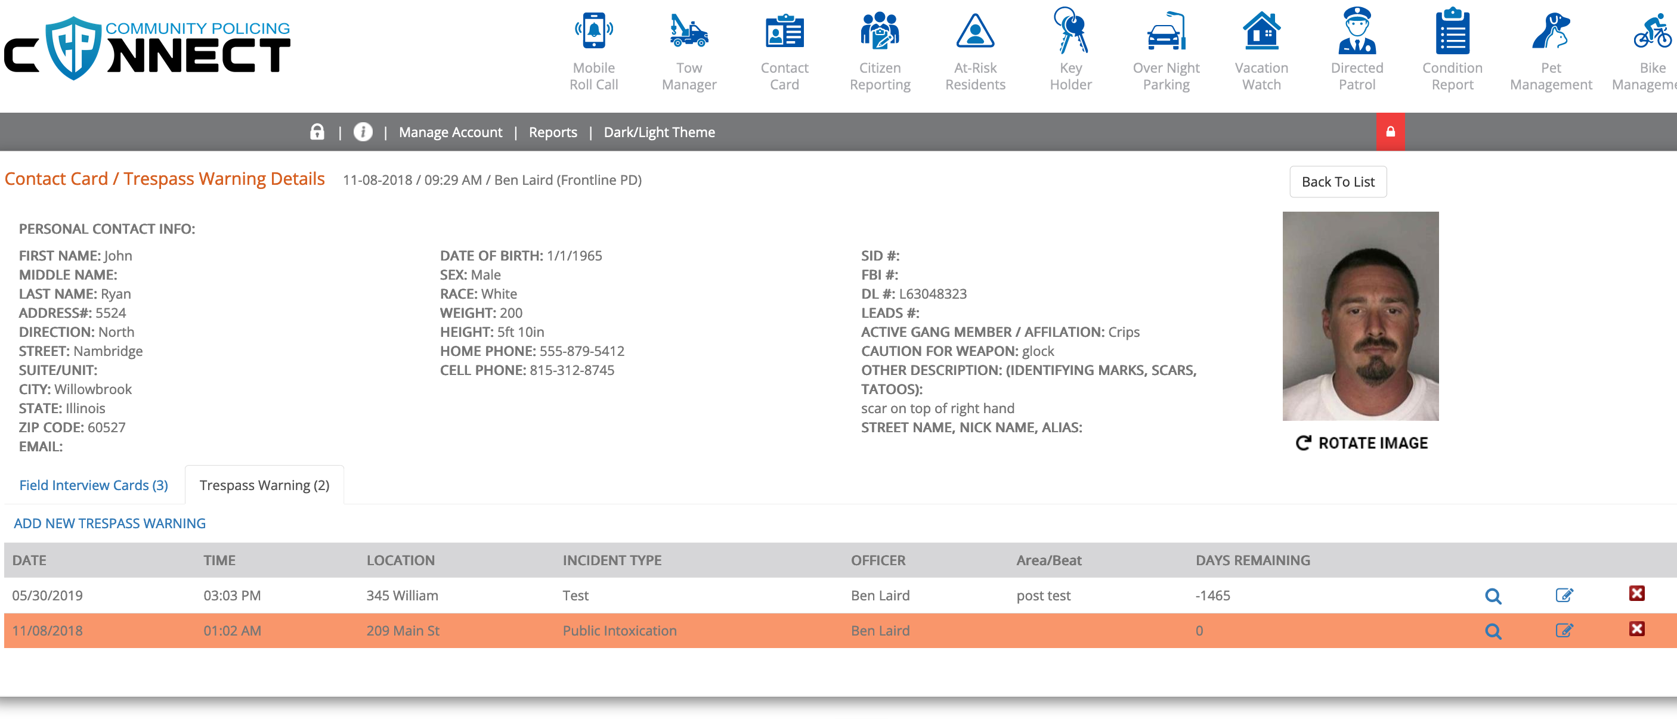View details of the 05/30/2019 trespass warning
The image size is (1677, 719).
point(1493,596)
